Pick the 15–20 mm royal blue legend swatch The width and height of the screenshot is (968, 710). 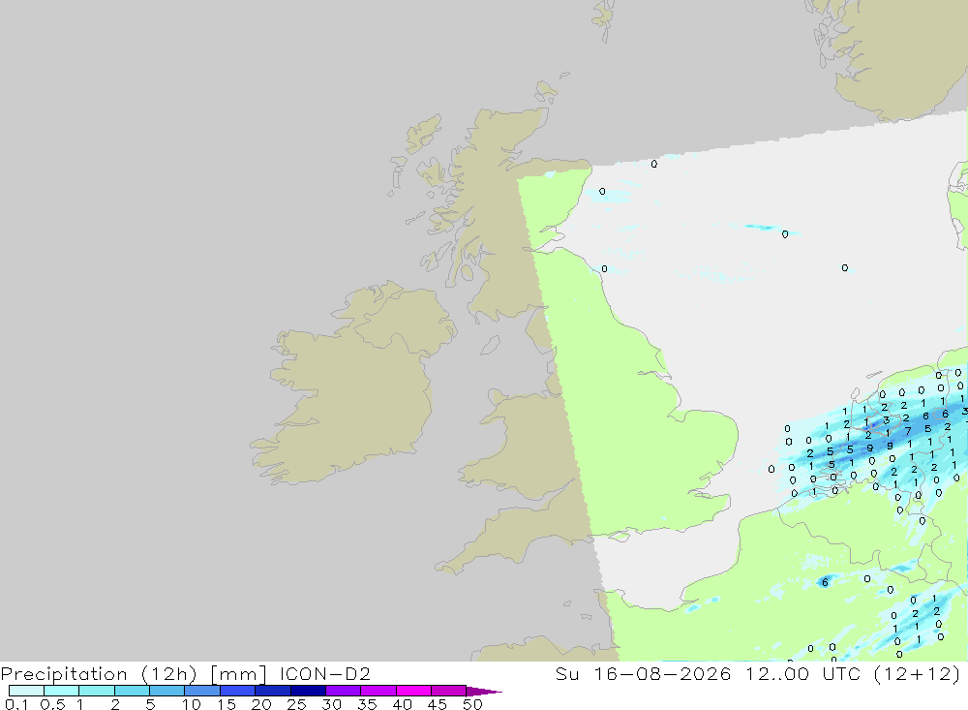tap(237, 691)
